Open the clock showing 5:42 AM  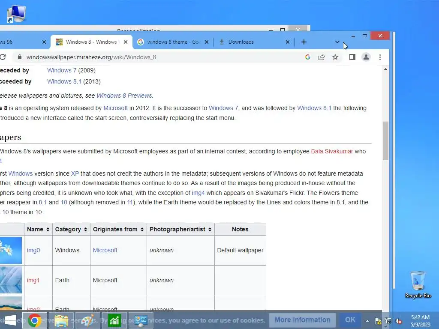tap(420, 321)
